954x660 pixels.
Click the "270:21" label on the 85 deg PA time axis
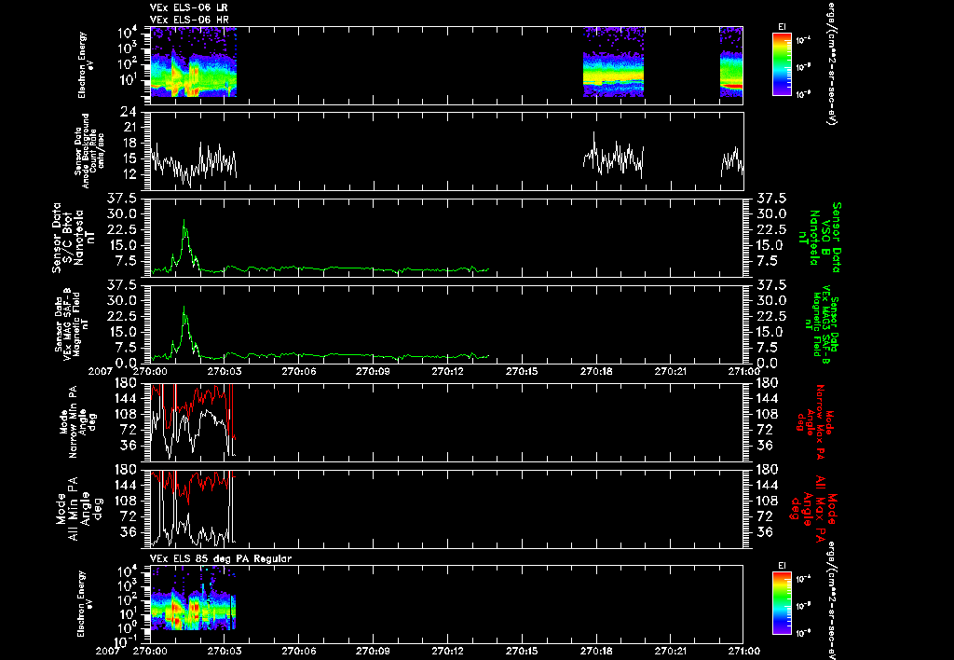671,651
